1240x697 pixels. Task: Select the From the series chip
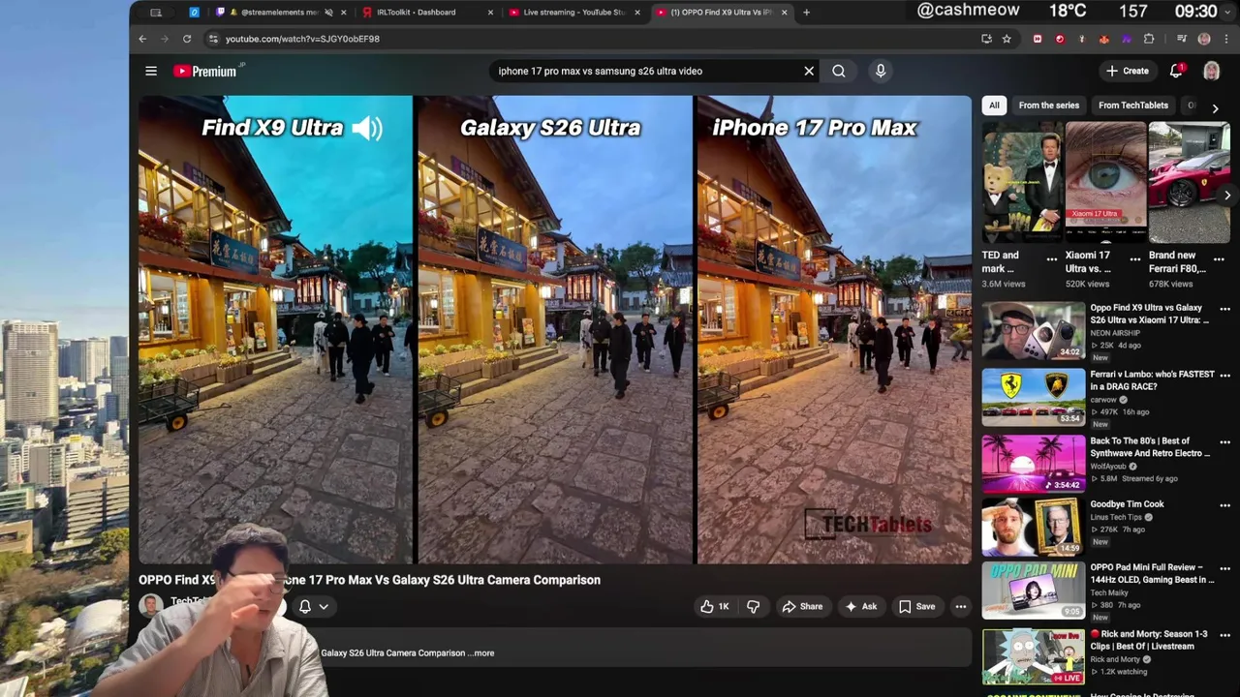1048,106
